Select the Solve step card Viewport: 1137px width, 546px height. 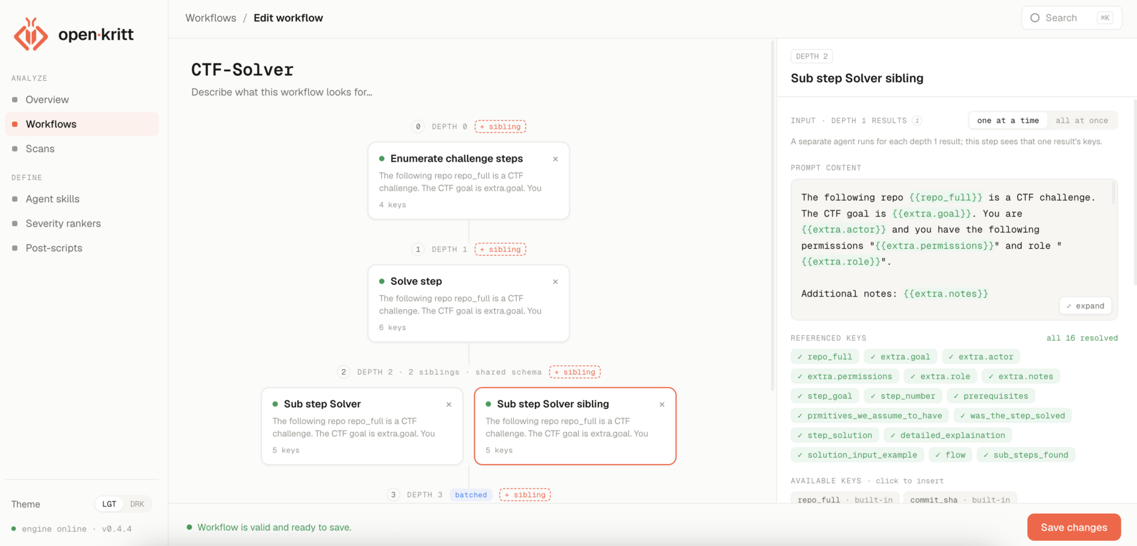469,303
